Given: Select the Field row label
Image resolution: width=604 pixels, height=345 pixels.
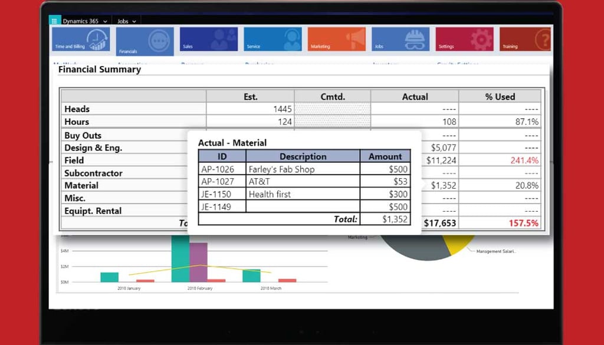Looking at the screenshot, I should [74, 160].
